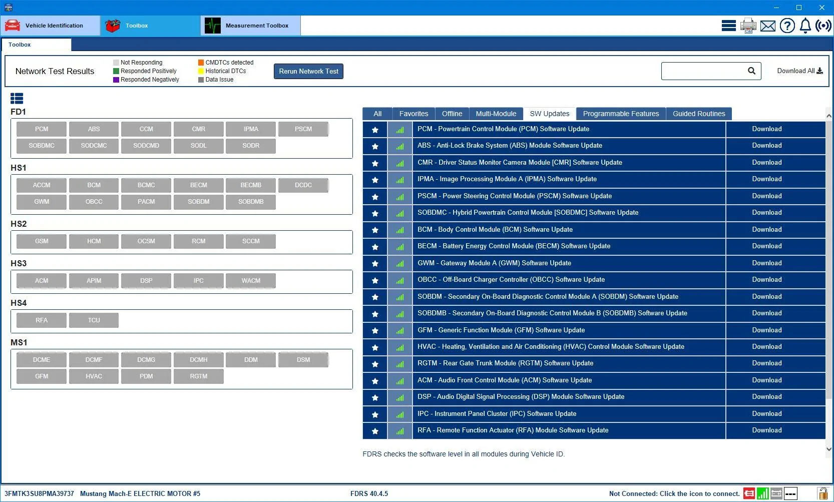Click the dashed box icon in status bar
834x502 pixels.
790,493
